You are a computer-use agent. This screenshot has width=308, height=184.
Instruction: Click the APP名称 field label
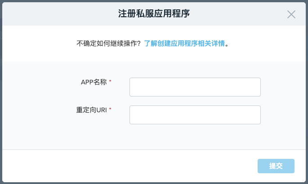pos(94,82)
